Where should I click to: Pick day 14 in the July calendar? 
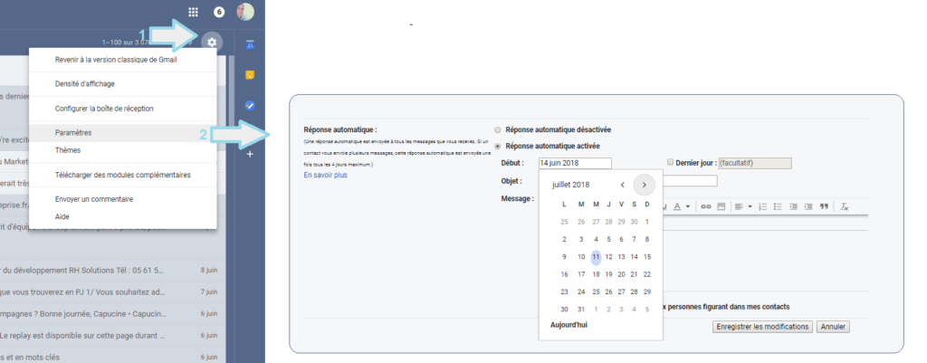click(x=635, y=256)
